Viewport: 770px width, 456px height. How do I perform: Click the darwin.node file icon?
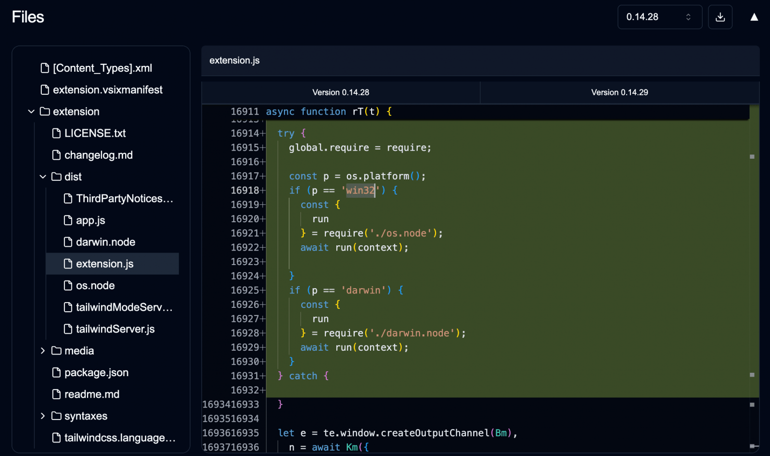(x=68, y=242)
